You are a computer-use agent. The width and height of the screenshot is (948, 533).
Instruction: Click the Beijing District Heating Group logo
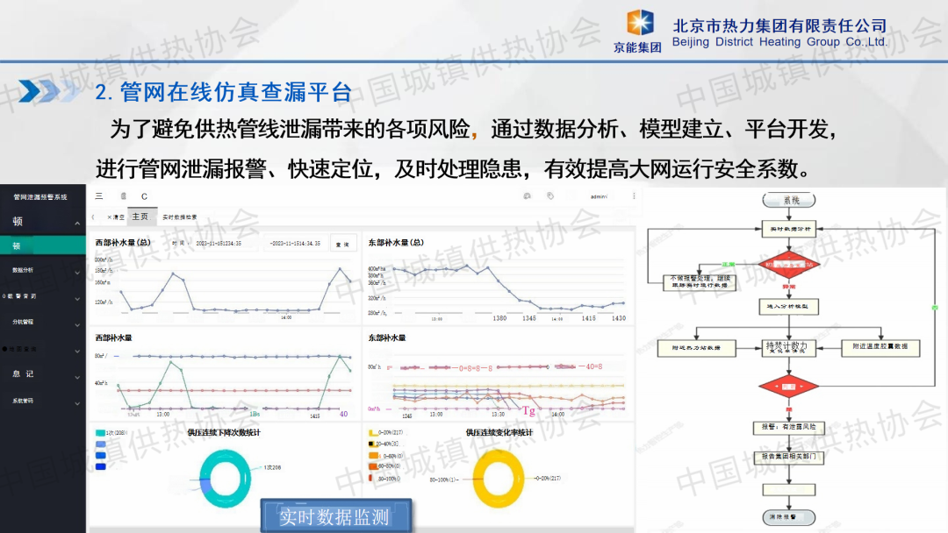click(x=639, y=31)
